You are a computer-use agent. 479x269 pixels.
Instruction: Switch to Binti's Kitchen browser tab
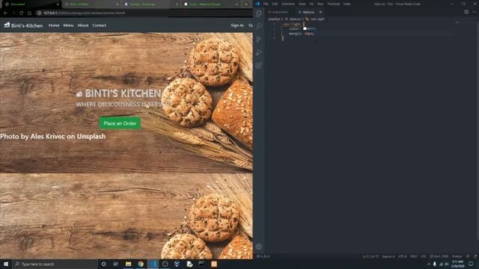click(x=91, y=4)
